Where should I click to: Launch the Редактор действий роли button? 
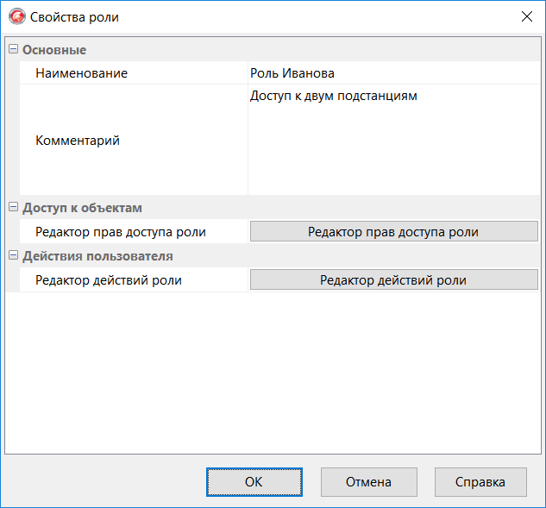pyautogui.click(x=393, y=280)
